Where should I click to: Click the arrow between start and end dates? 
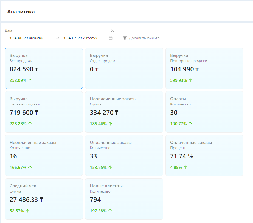58,38
